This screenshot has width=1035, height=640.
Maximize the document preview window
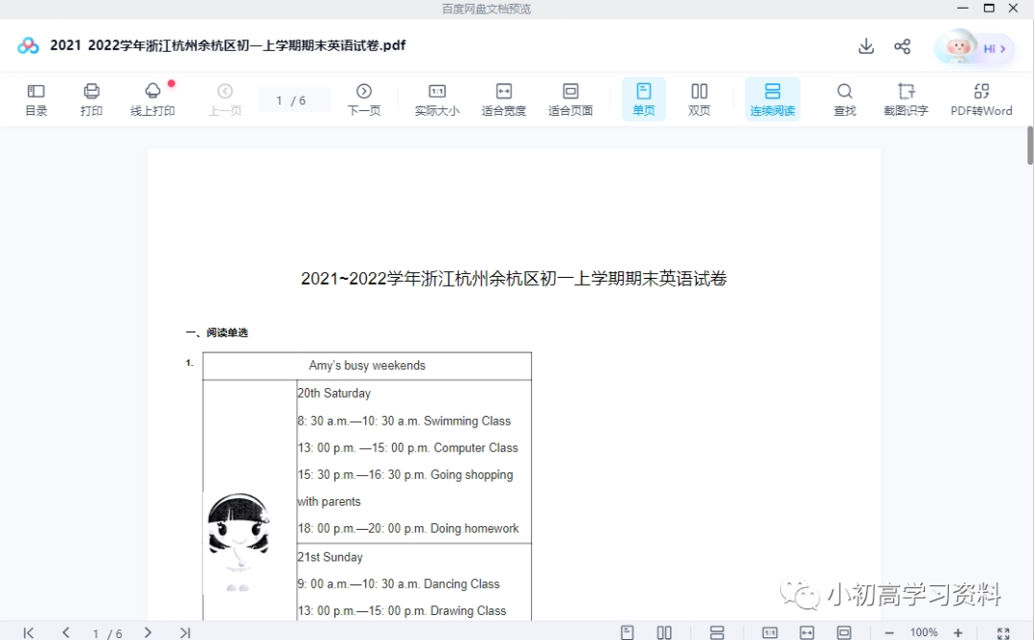point(989,8)
